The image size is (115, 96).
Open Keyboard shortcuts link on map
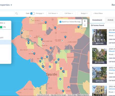coord(43,95)
